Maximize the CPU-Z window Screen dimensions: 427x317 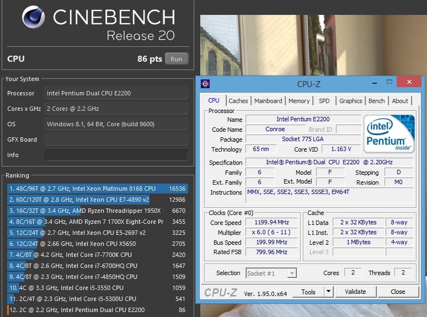389,82
